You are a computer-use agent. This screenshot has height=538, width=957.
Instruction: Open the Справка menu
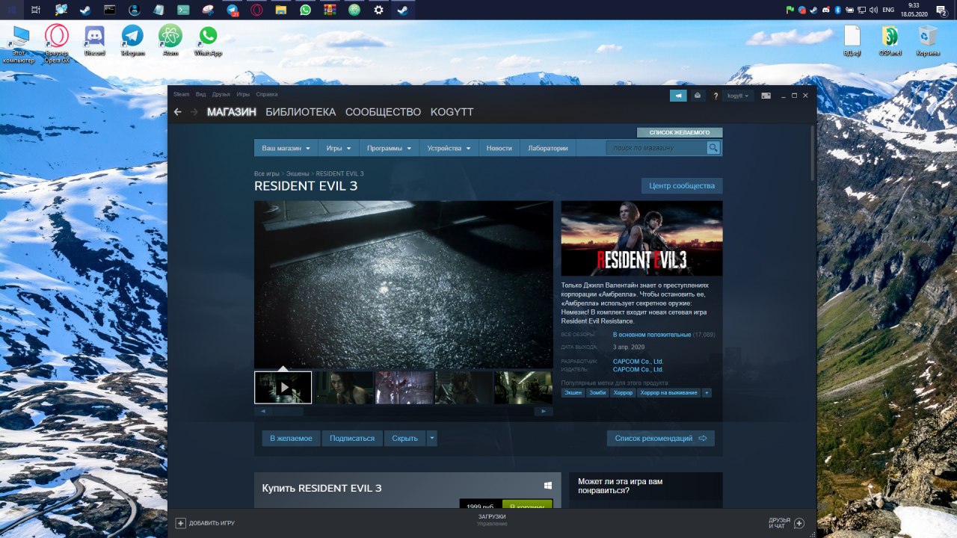pyautogui.click(x=267, y=94)
